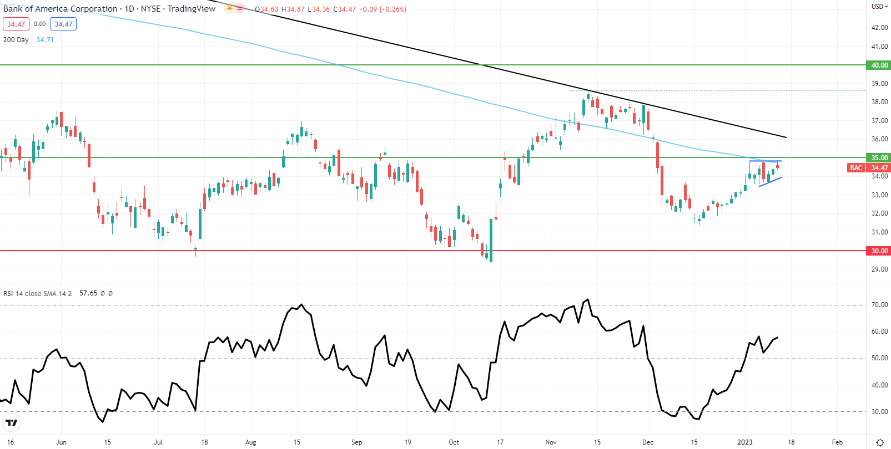This screenshot has width=891, height=449.
Task: Open the USD currency dropdown
Action: (878, 7)
